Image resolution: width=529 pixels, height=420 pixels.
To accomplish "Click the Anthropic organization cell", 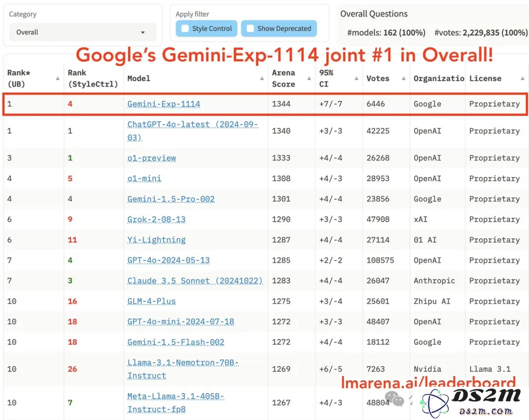I will [434, 281].
